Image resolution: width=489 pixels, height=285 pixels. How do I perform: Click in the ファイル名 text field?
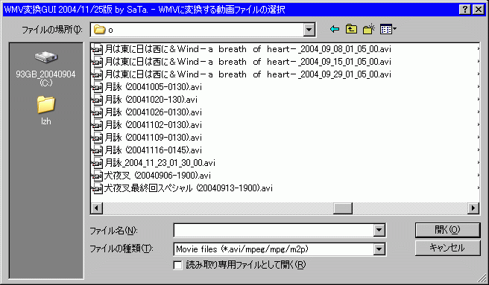274,230
